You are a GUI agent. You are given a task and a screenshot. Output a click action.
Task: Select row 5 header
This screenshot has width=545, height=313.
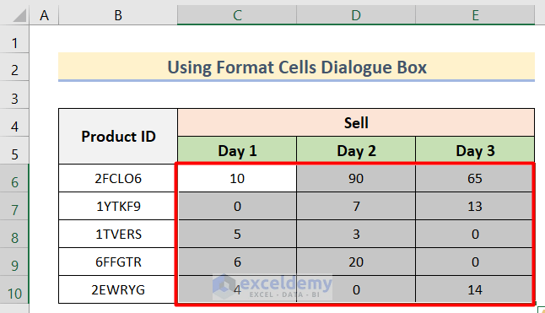coord(14,150)
